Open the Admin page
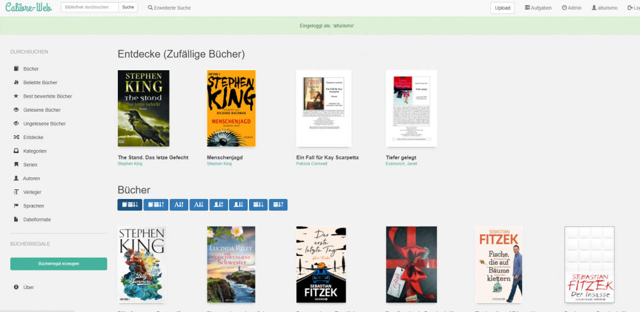Screen dimensions: 640x312 click(x=572, y=8)
